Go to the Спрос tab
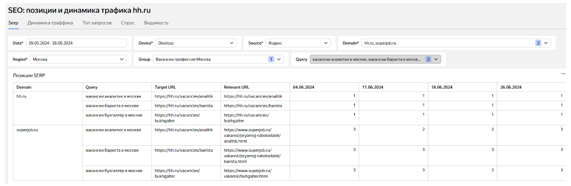 click(128, 23)
